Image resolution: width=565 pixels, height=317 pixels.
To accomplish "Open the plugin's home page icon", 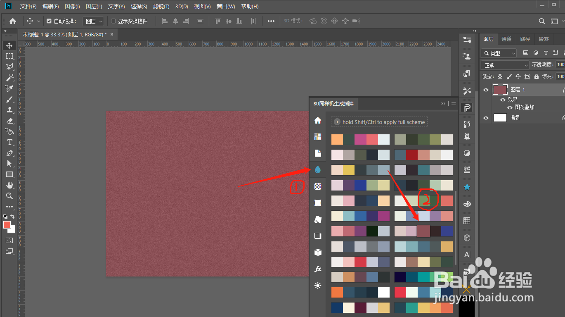I will click(x=318, y=120).
